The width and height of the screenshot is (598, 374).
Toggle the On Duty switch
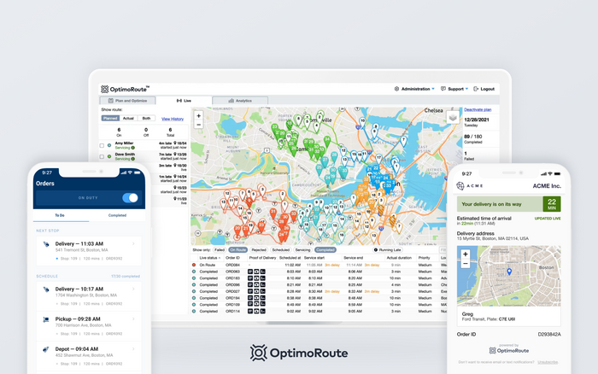tap(130, 198)
